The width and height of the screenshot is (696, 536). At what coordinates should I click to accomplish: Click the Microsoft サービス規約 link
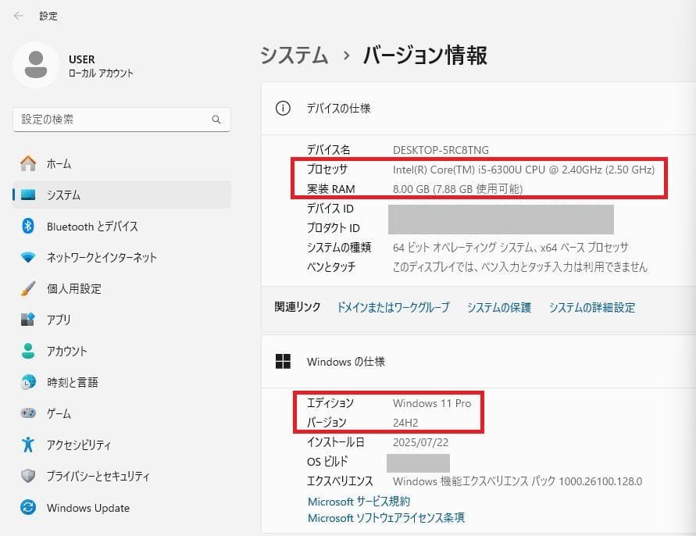pyautogui.click(x=357, y=502)
